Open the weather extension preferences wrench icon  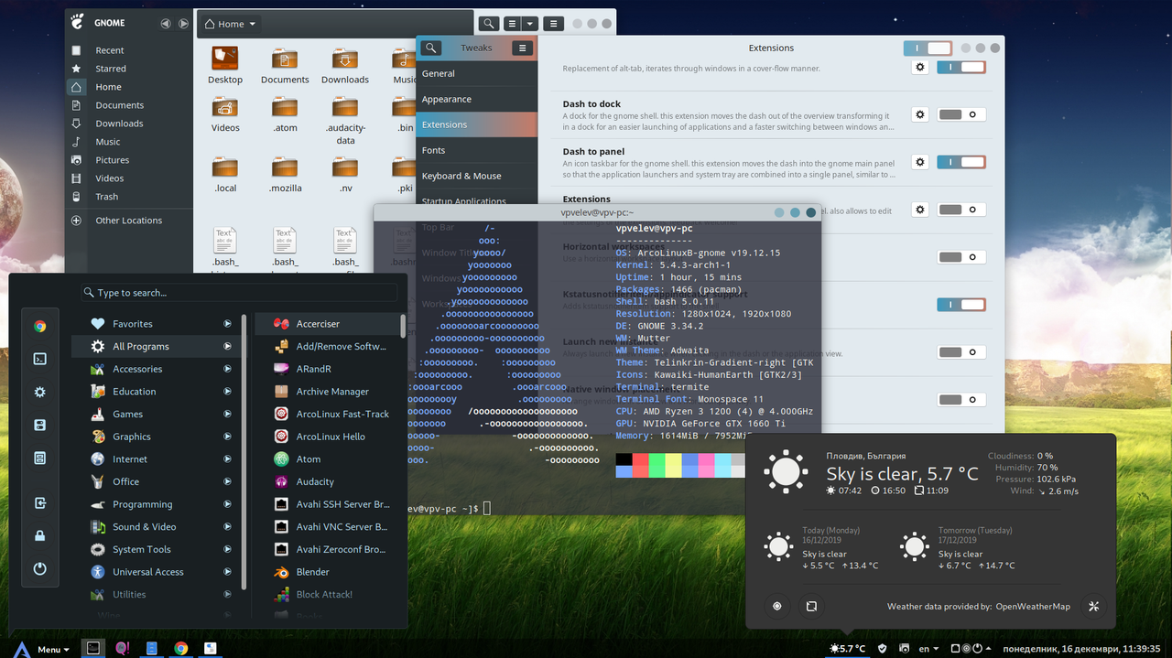tap(1093, 606)
